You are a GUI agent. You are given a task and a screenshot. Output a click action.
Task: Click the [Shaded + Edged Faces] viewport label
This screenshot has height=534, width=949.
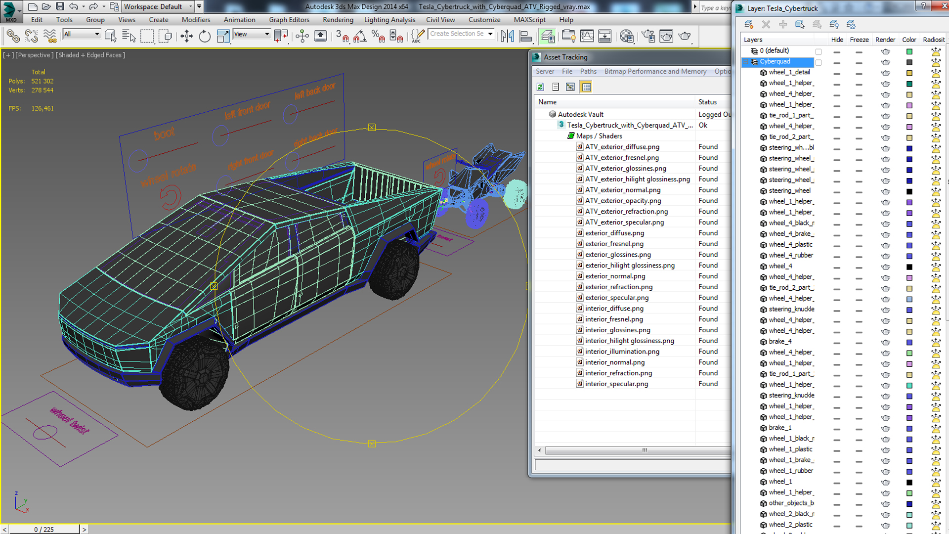pos(90,55)
